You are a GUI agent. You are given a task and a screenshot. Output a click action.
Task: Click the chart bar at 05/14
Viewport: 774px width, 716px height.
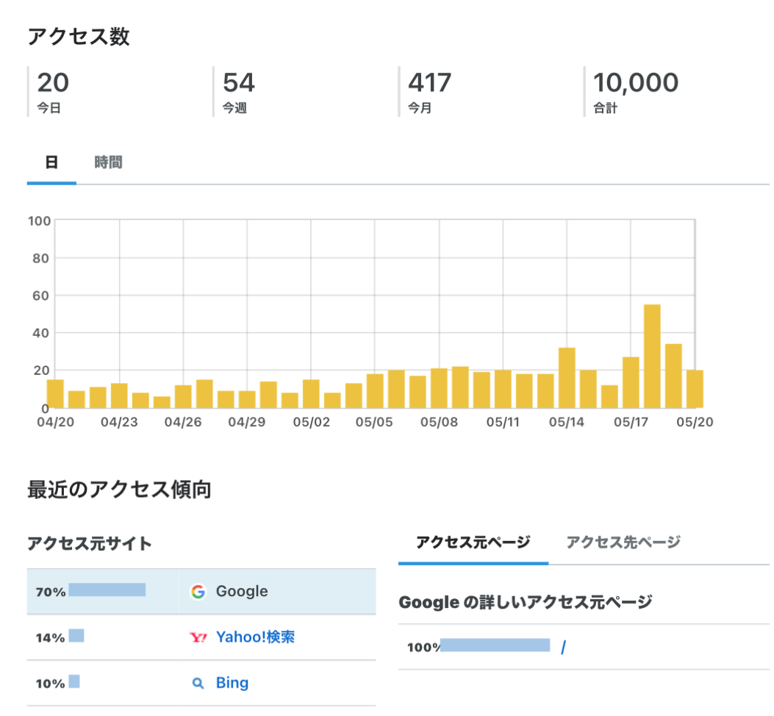pos(567,378)
